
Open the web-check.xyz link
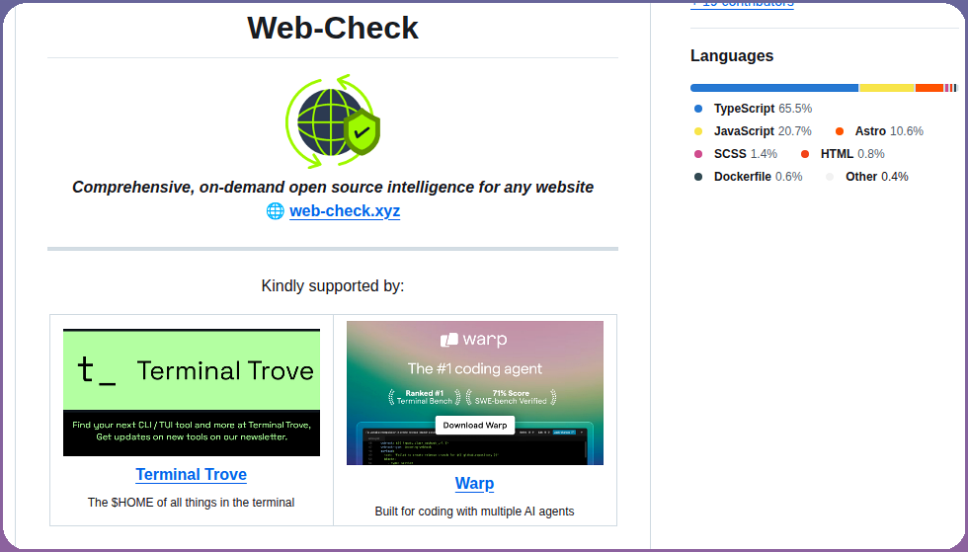point(345,211)
